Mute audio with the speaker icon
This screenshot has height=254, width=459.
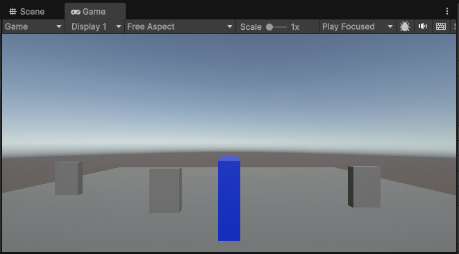pos(423,26)
